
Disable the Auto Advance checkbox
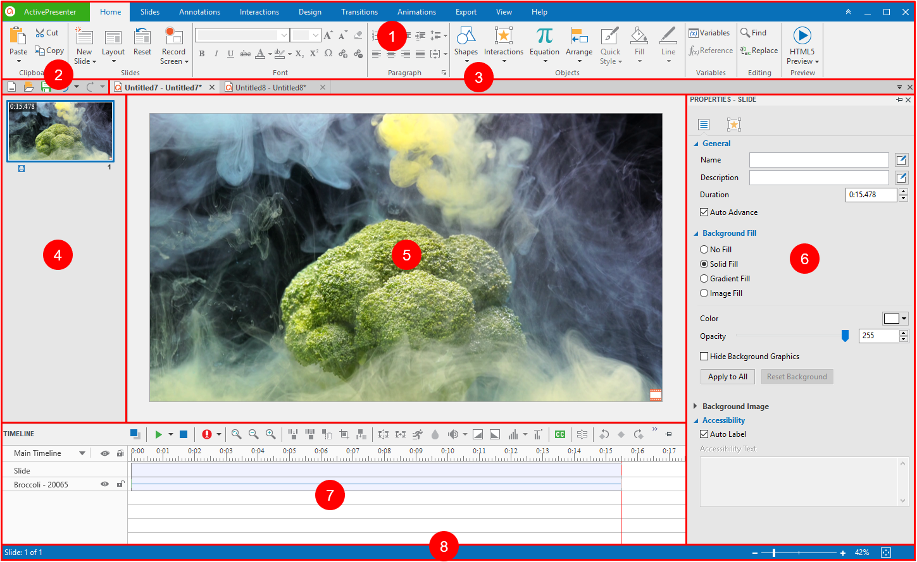point(704,212)
